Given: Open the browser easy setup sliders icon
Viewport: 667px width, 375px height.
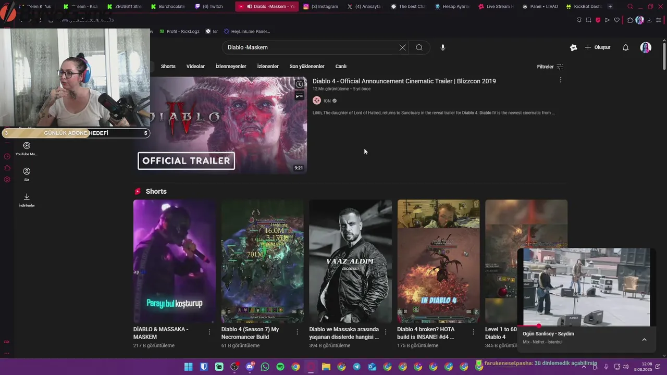Looking at the screenshot, I should point(658,20).
